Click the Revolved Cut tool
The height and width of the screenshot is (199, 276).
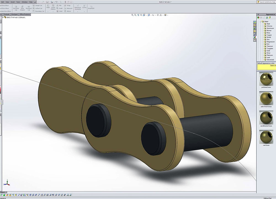coord(29,7)
